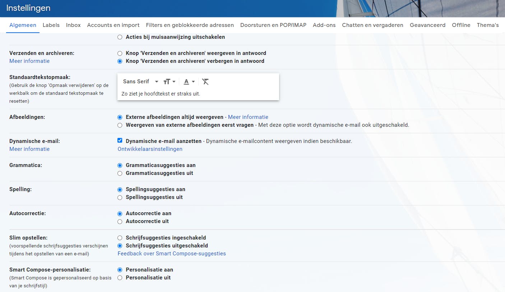The height and width of the screenshot is (292, 505).
Task: Toggle Dynamische e-mail aanzetten checkbox
Action: [120, 140]
